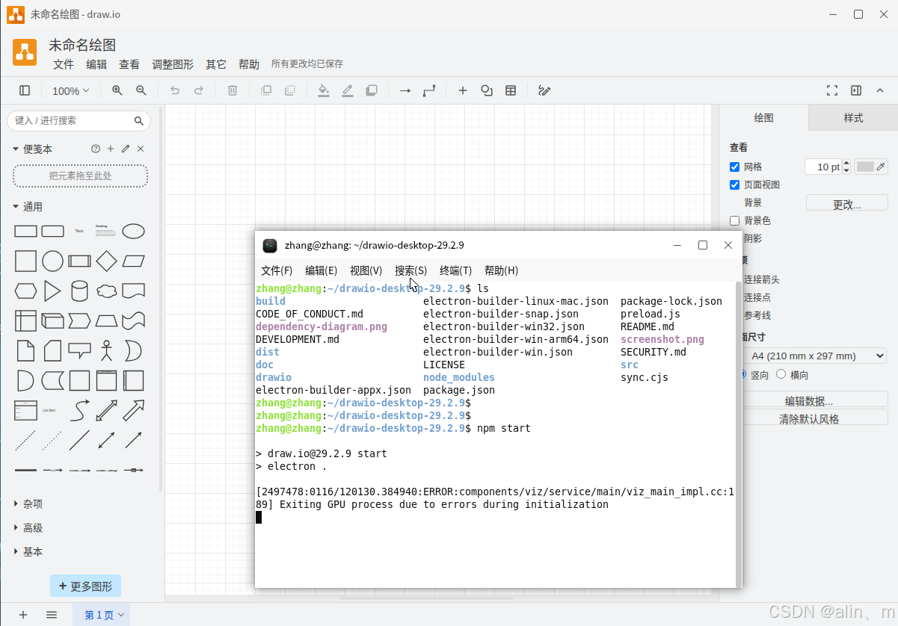Click the 更多图形 button
Image resolution: width=898 pixels, height=626 pixels.
[85, 586]
